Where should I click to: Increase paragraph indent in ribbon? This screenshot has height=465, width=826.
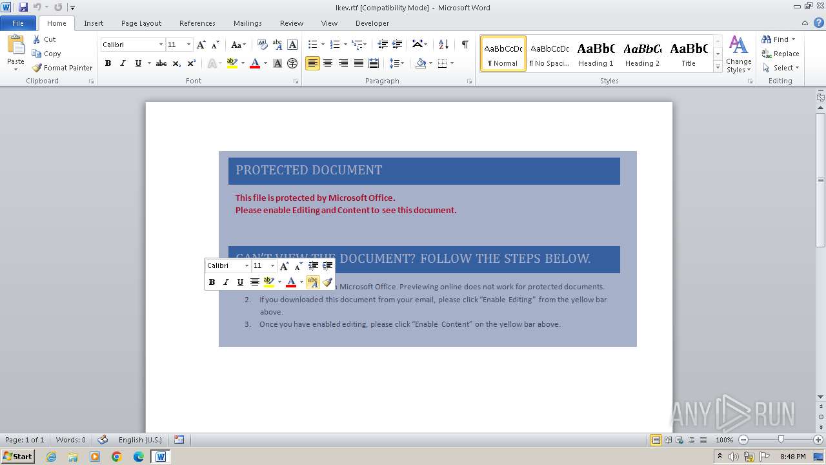pyautogui.click(x=398, y=45)
